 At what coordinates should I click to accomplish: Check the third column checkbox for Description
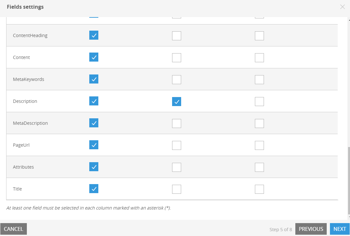(259, 101)
